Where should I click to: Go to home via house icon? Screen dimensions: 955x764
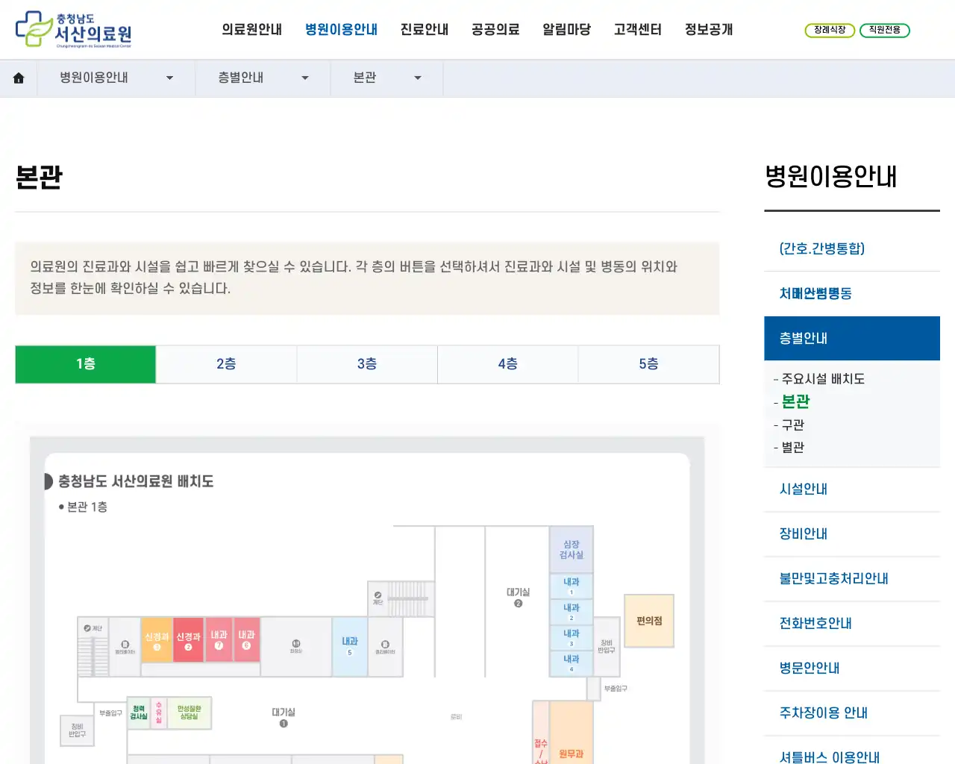coord(19,78)
